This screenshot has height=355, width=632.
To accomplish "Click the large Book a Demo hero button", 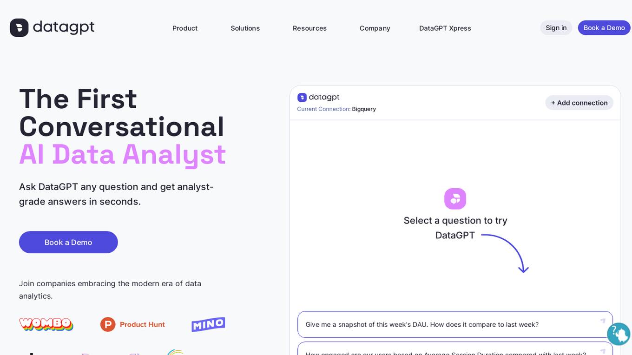I will coord(68,242).
